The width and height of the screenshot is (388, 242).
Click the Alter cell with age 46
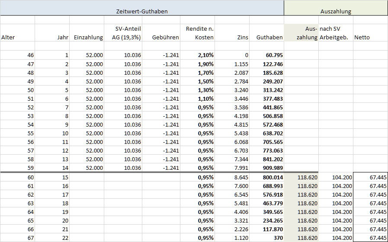tap(17, 55)
